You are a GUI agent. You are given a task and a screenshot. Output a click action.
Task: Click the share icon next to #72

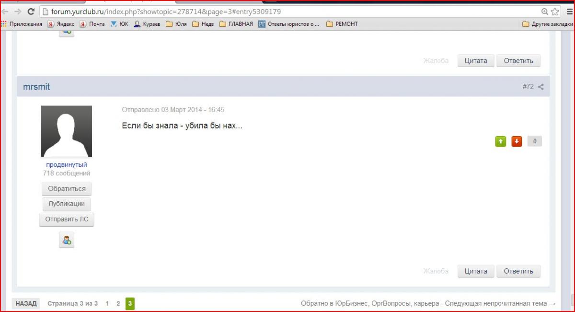[x=540, y=87]
